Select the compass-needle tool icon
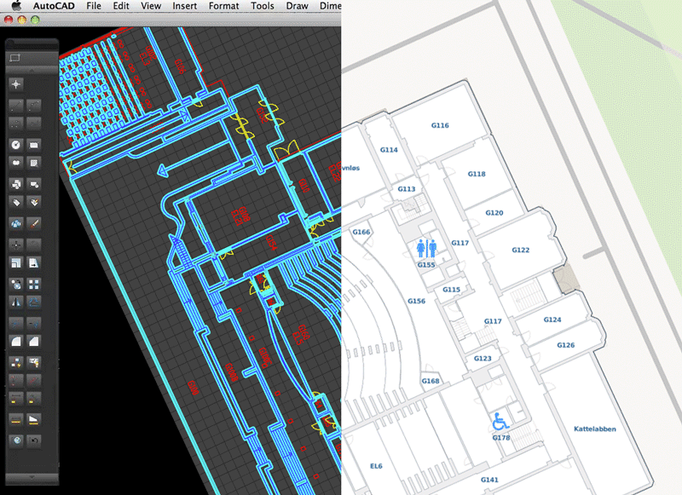The image size is (682, 495). tap(14, 303)
